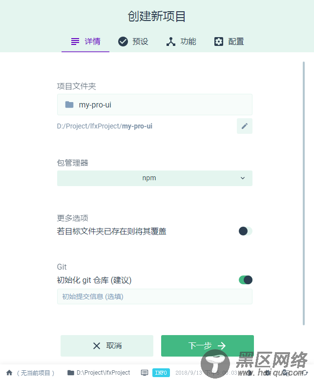
Task: Edit the my-pro-ui project folder name field
Action: click(x=155, y=105)
